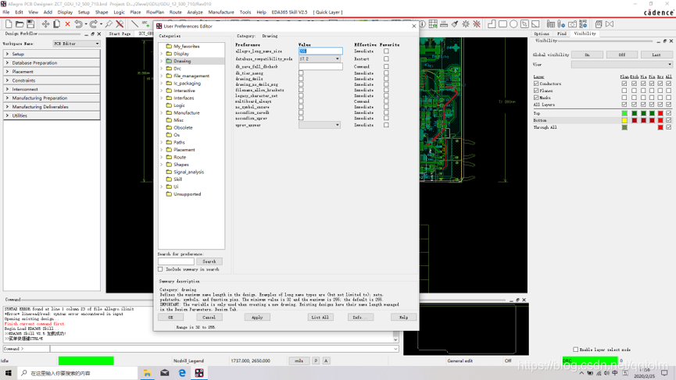The width and height of the screenshot is (676, 380).
Task: Select the rectangle shape tool icon
Action: coord(503,24)
